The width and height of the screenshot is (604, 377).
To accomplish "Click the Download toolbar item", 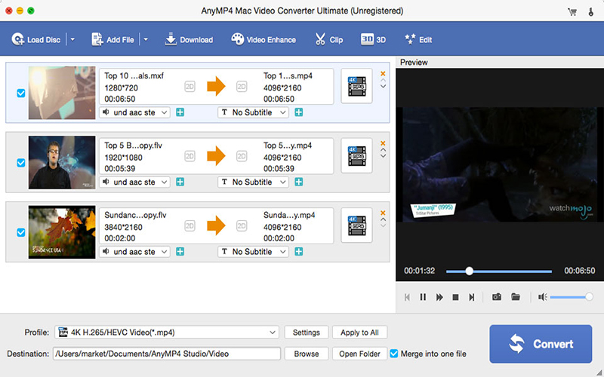I will (189, 39).
